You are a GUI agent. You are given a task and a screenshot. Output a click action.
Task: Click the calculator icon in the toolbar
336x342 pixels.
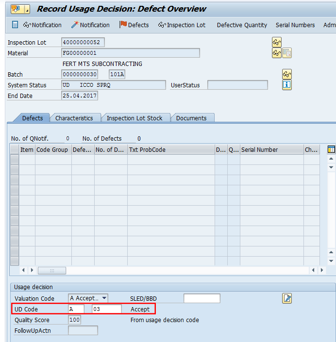click(x=15, y=25)
